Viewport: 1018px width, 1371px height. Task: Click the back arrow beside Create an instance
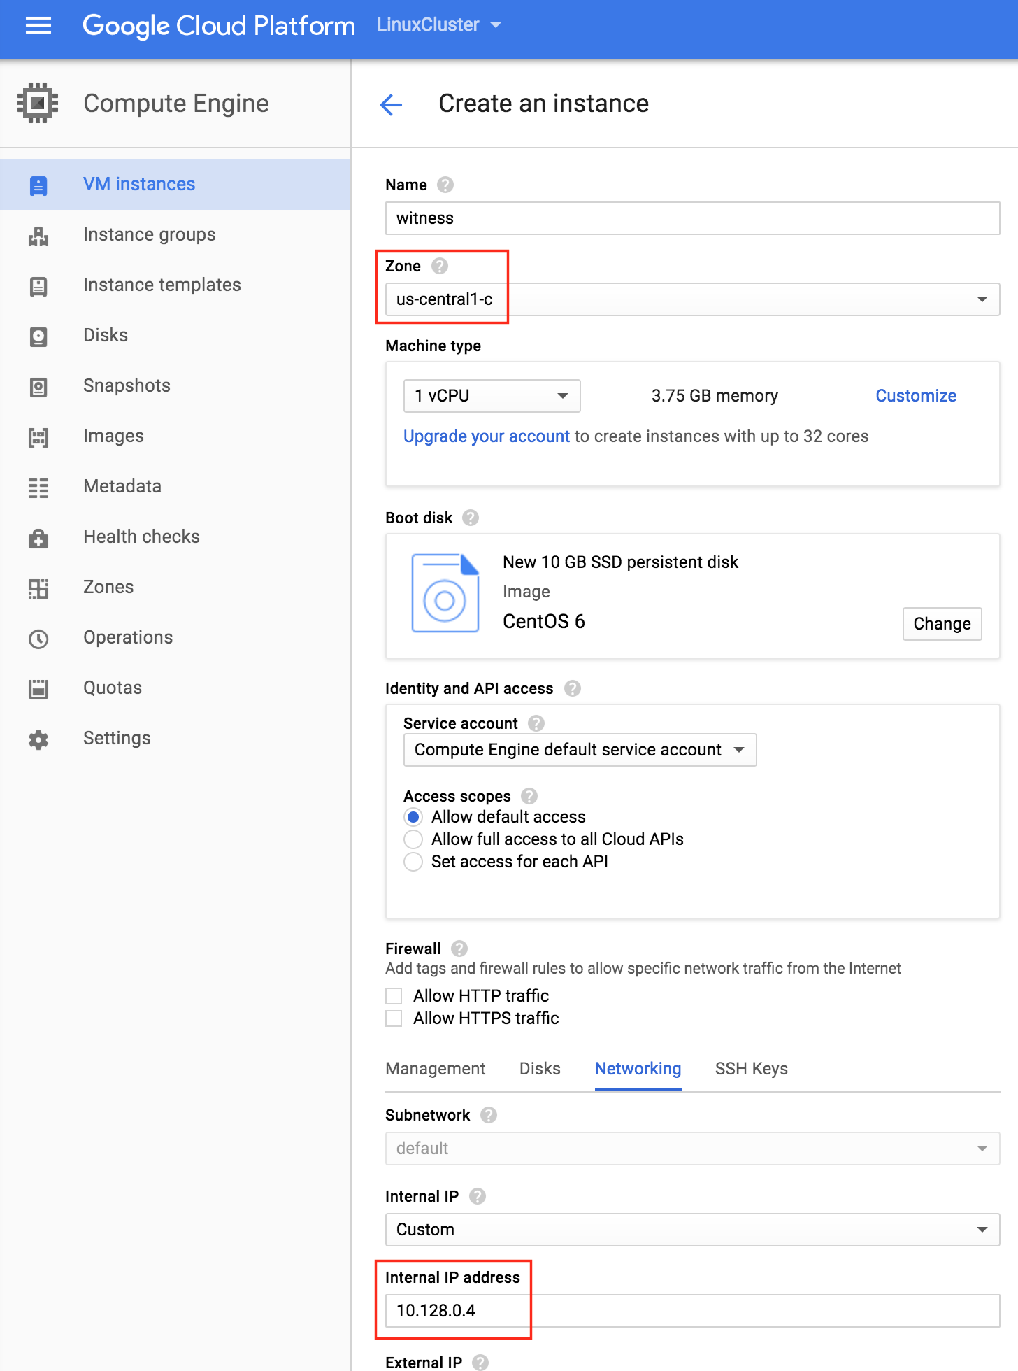tap(391, 105)
